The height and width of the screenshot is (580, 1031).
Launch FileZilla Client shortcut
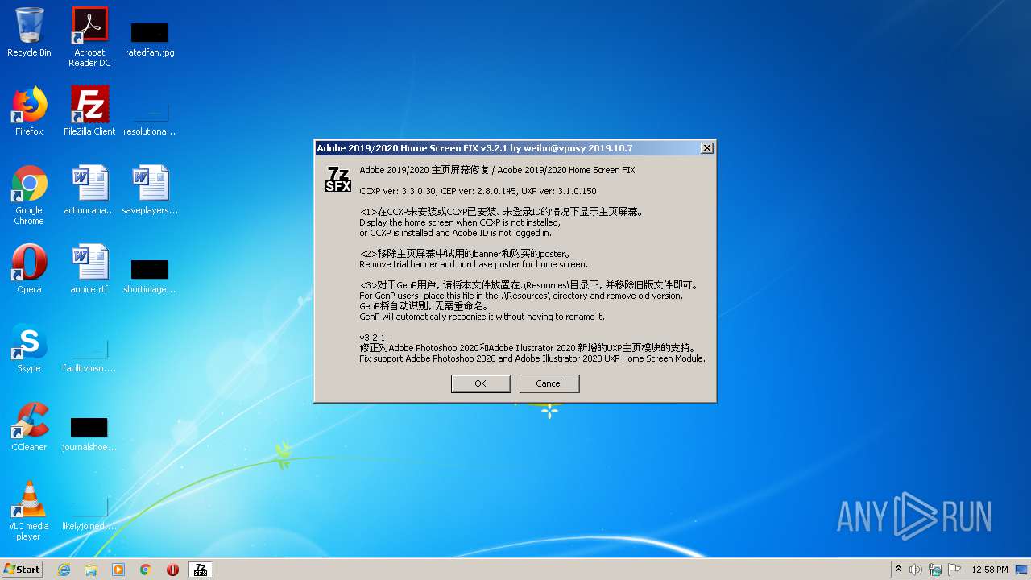89,111
